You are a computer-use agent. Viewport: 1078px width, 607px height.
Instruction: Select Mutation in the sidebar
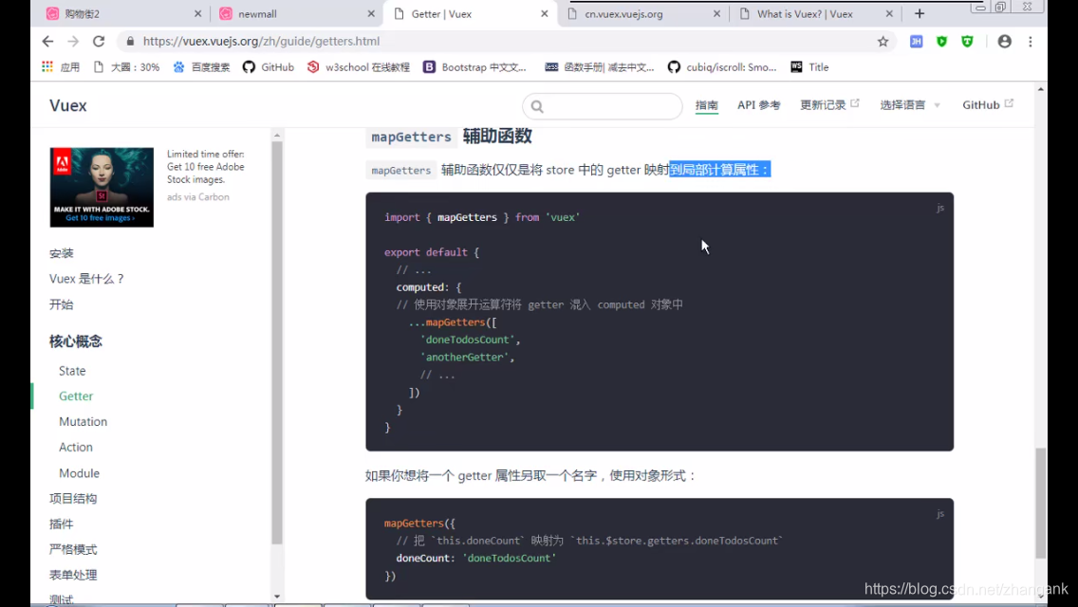[x=84, y=421]
